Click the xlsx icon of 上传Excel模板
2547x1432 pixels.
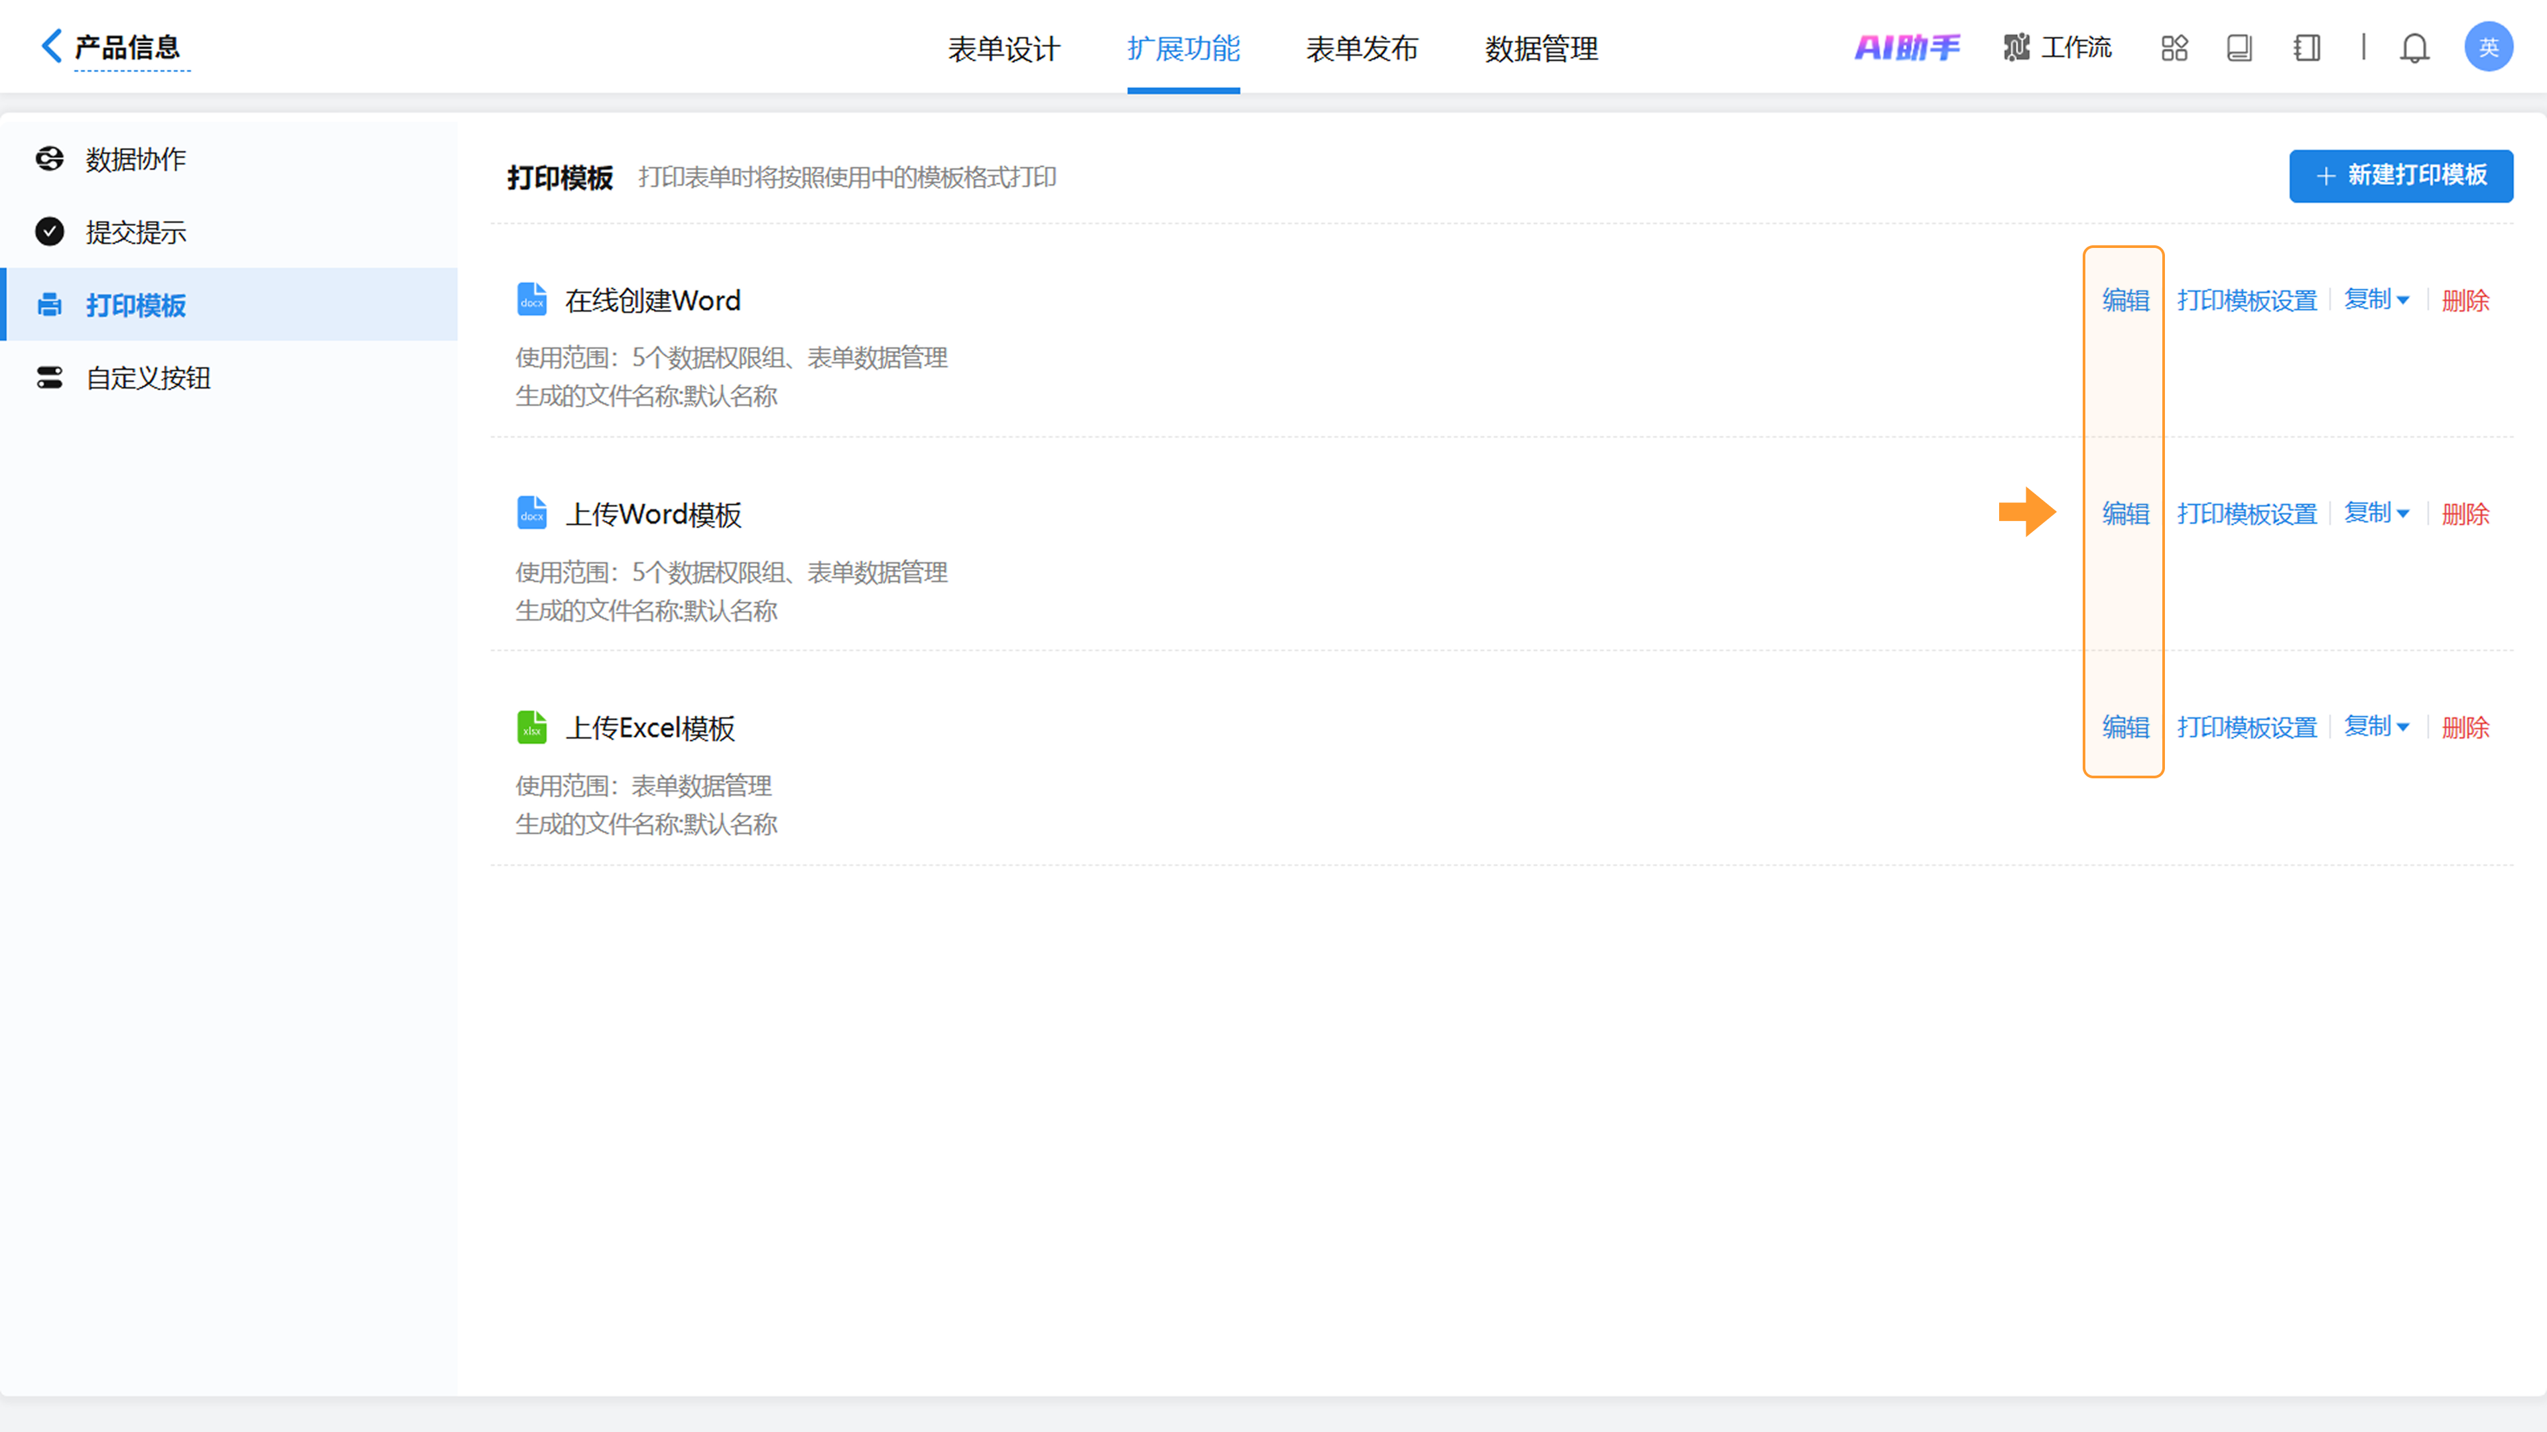click(532, 727)
